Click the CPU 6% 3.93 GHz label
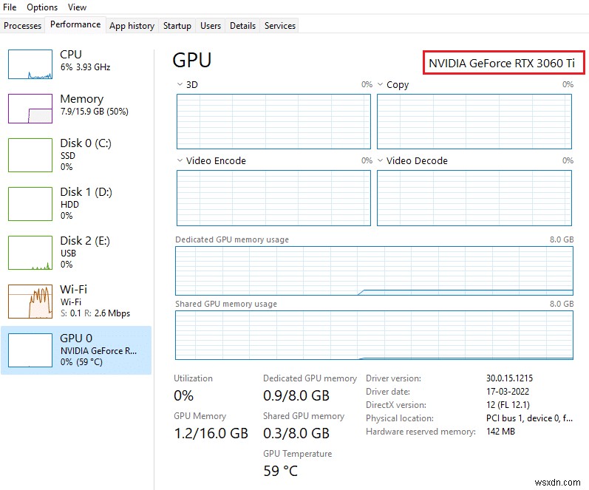Screen dimensions: 589x490 tap(85, 61)
